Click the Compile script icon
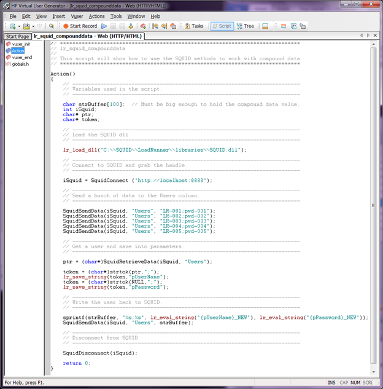This screenshot has height=389, width=383. (131, 26)
